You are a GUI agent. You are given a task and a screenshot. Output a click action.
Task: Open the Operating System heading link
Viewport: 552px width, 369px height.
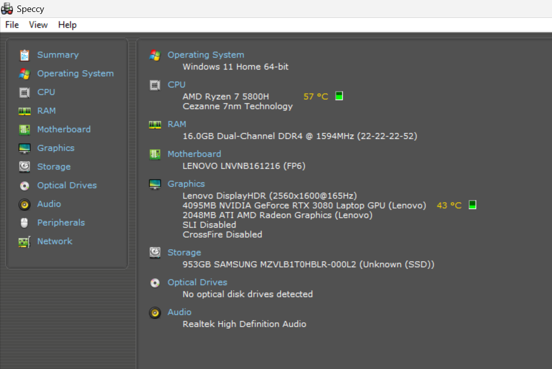[x=206, y=55]
